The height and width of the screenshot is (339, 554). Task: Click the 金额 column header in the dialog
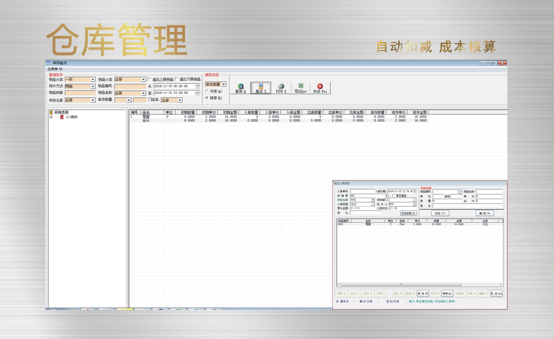click(459, 221)
